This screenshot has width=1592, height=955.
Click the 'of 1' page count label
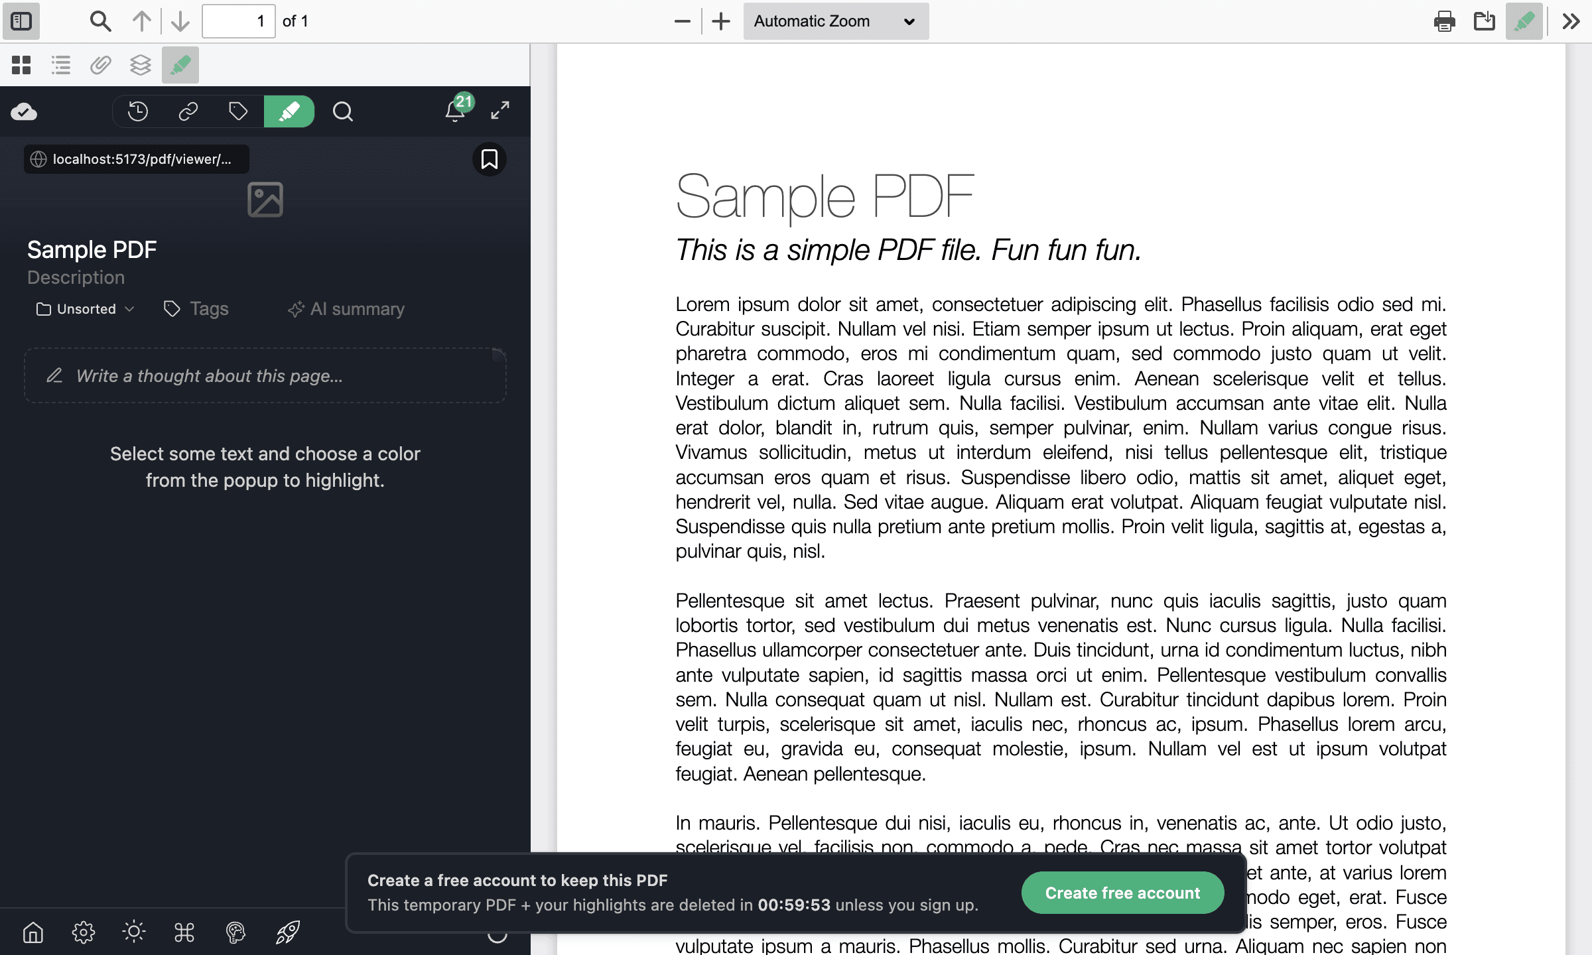(x=295, y=21)
